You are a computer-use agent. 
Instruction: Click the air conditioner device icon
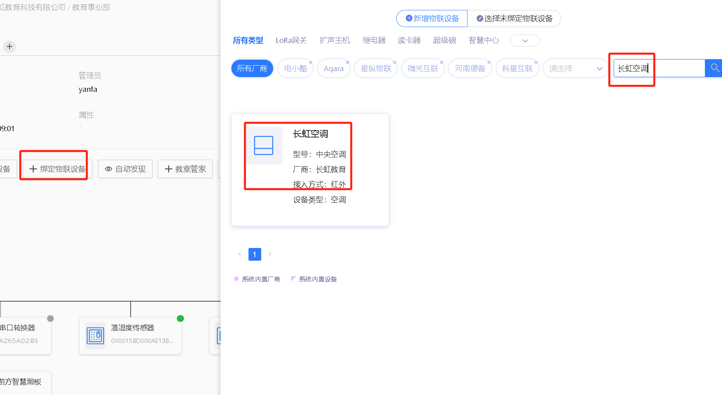tap(264, 145)
